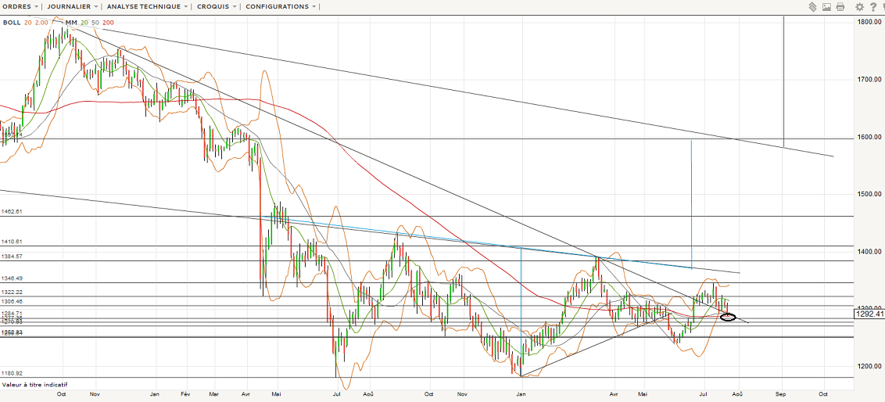Select the black ellipse annotation on chart
885x402 pixels.
pos(728,317)
